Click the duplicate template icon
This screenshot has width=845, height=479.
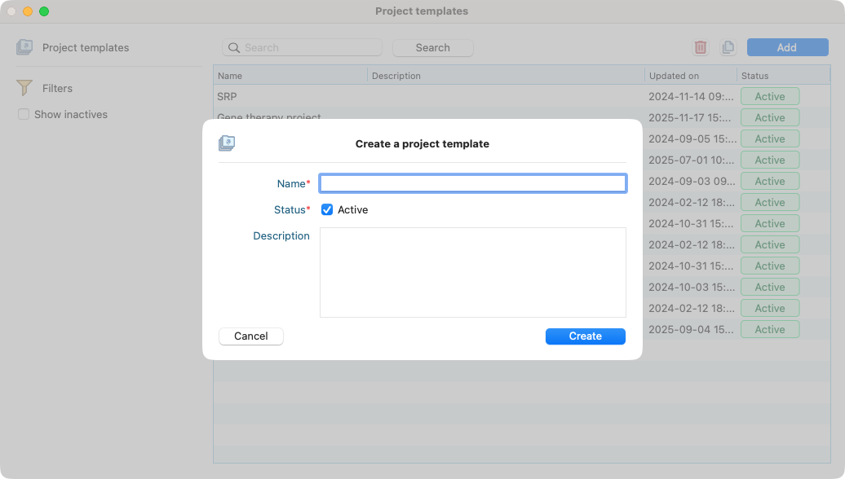728,47
